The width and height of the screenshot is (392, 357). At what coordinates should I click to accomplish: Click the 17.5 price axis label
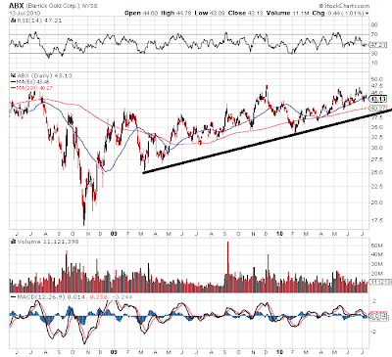(x=377, y=220)
